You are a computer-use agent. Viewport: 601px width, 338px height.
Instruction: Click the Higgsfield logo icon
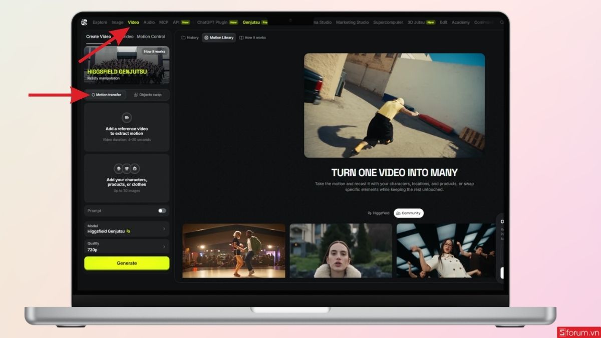pos(85,22)
